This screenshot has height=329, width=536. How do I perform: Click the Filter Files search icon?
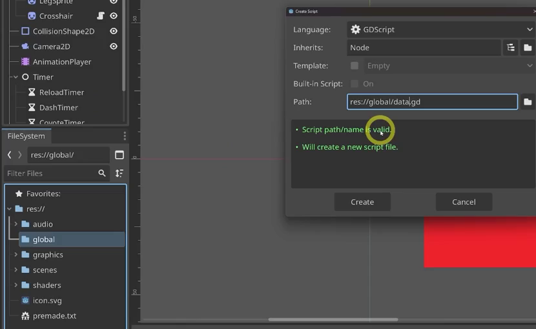coord(102,174)
